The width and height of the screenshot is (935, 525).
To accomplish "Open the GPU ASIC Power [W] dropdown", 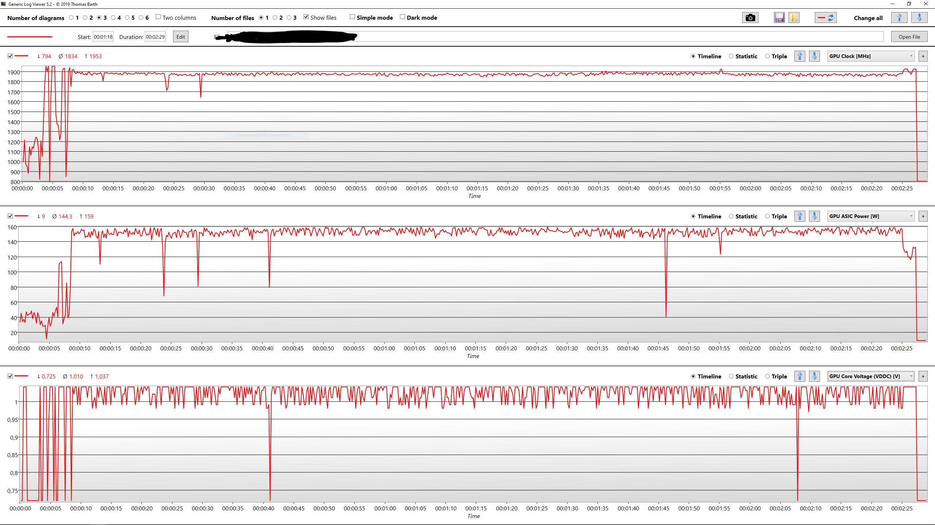I will [x=870, y=216].
